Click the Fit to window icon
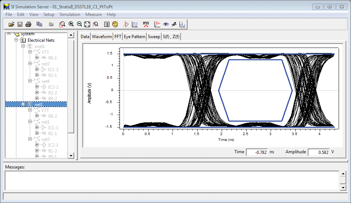Screen dimensions: 351x203 click(87, 24)
